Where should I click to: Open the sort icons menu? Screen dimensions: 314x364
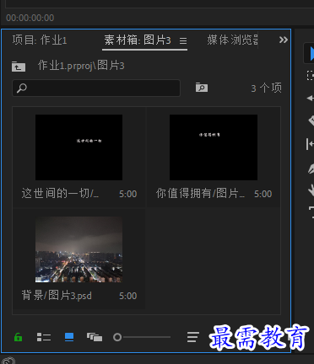click(193, 337)
